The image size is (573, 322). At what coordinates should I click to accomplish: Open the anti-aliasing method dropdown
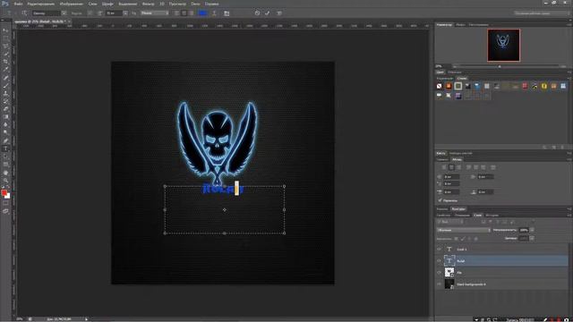[x=155, y=13]
